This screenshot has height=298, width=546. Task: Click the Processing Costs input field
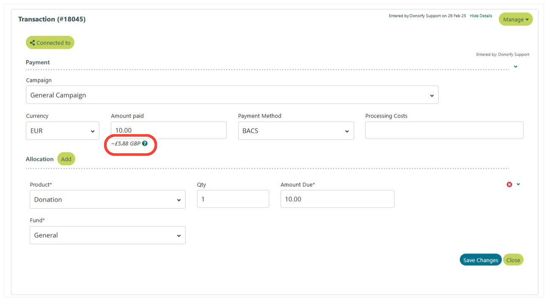[x=444, y=130]
